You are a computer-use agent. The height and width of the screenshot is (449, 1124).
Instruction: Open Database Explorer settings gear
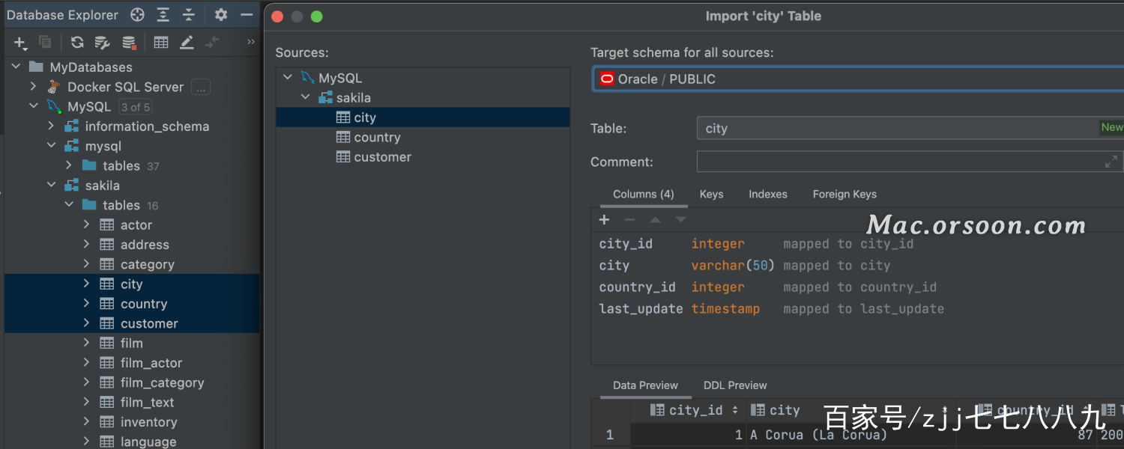(x=220, y=15)
